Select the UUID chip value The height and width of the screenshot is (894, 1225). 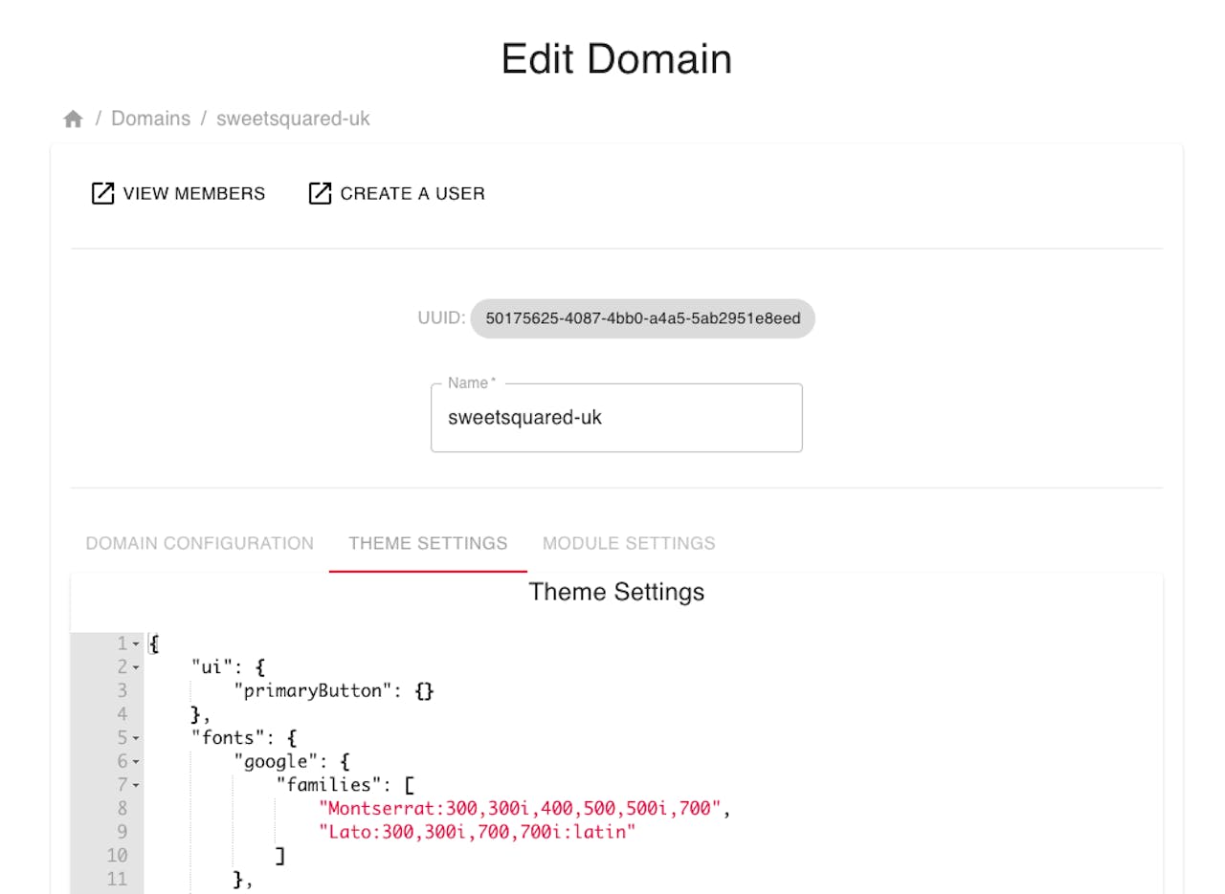click(642, 317)
